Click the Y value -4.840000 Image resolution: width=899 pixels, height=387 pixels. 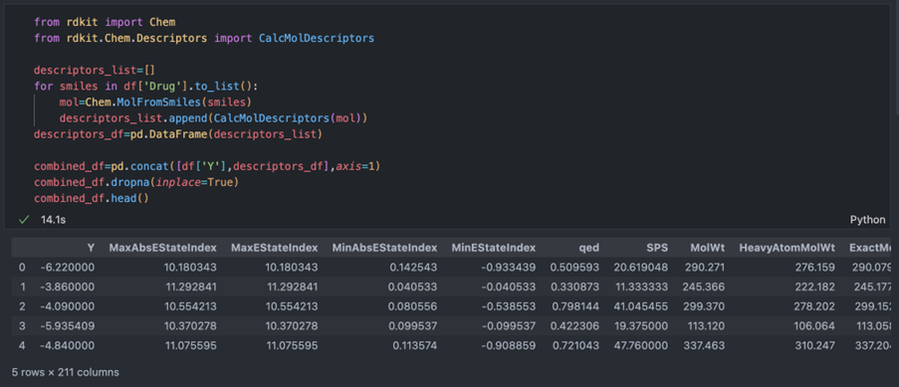[x=68, y=346]
